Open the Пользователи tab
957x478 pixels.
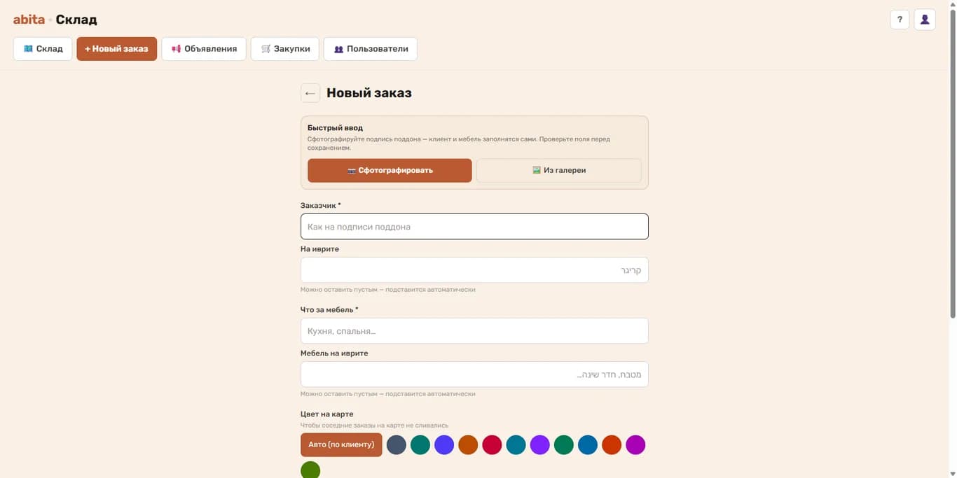point(371,49)
